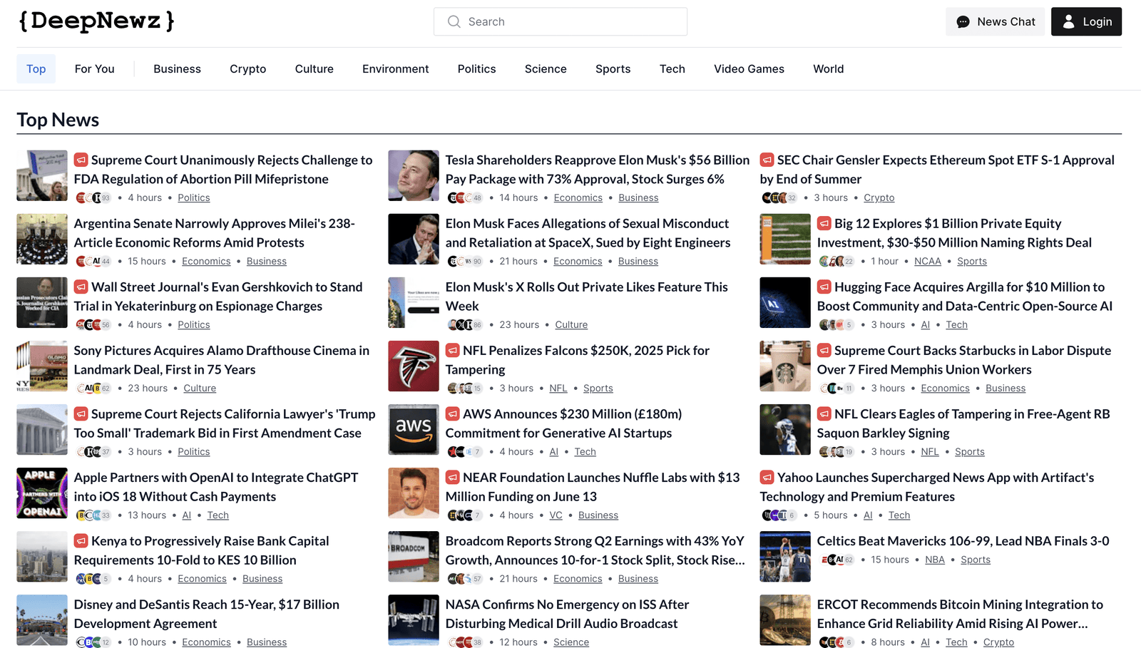Click the News Chat speech bubble icon
Image resolution: width=1141 pixels, height=648 pixels.
963,22
